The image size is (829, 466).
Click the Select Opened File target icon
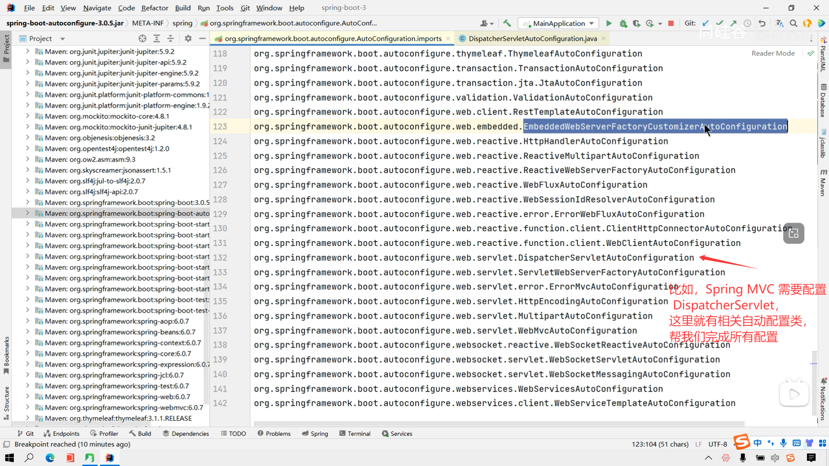(x=142, y=38)
